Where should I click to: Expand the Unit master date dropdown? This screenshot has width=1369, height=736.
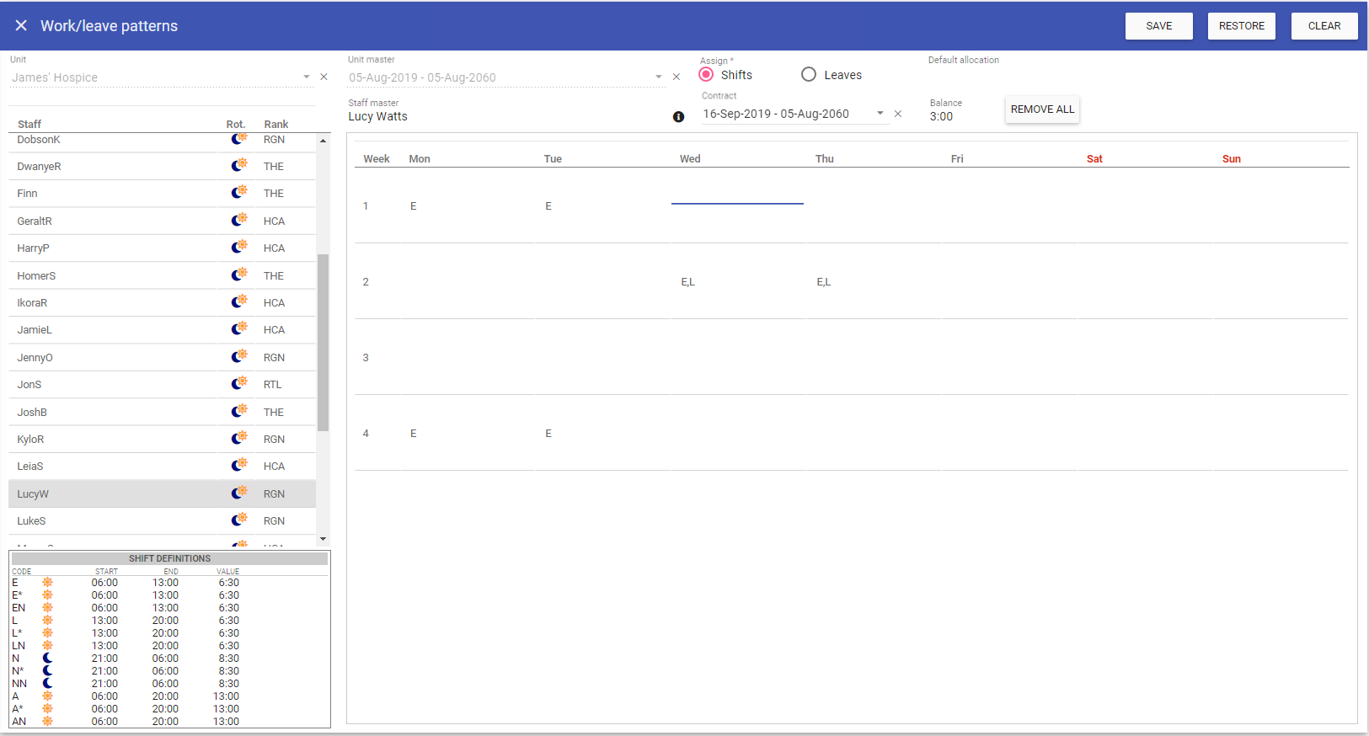point(659,77)
